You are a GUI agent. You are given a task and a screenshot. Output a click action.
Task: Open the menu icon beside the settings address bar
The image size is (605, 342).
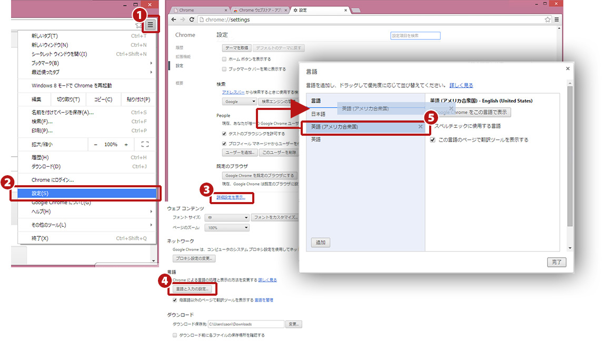click(x=557, y=19)
